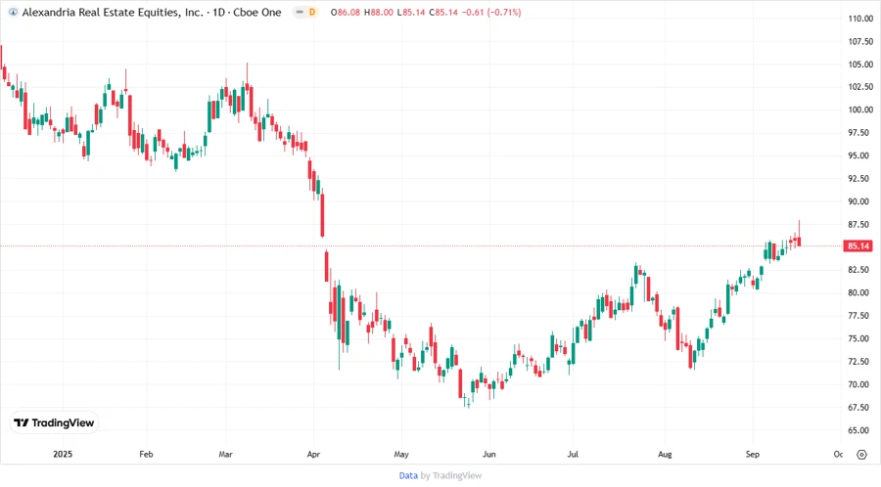This screenshot has height=487, width=881.
Task: Click the Mar time axis label
Action: tap(226, 454)
